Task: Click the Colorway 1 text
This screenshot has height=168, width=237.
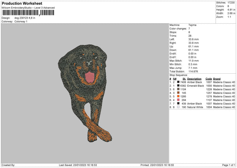Action: pyautogui.click(x=21, y=21)
